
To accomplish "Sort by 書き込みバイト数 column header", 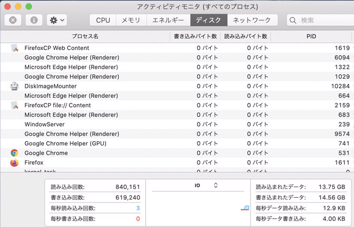I will tap(195, 37).
